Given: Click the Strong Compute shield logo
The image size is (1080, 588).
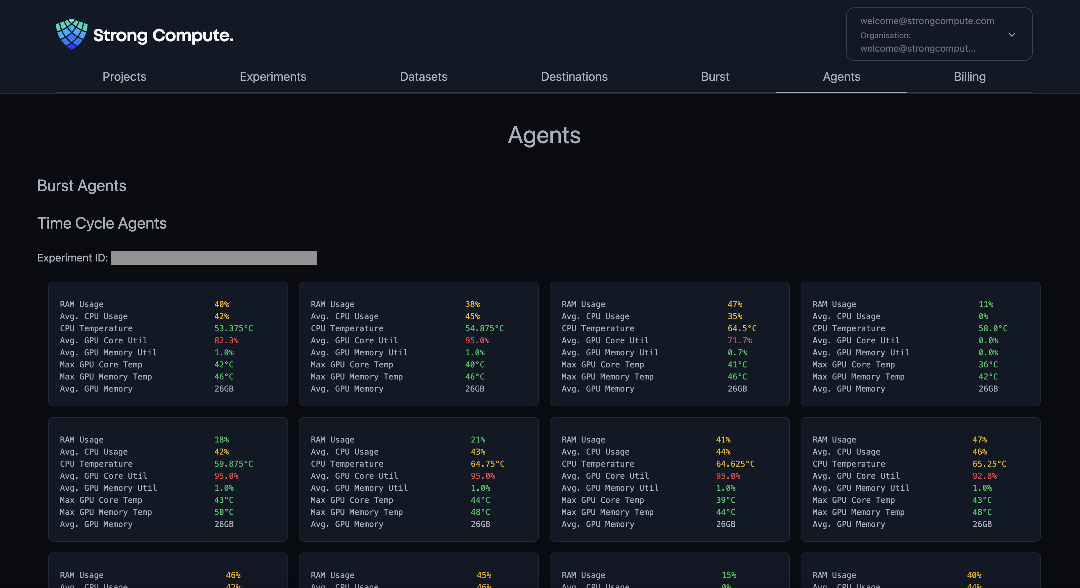Looking at the screenshot, I should tap(72, 35).
